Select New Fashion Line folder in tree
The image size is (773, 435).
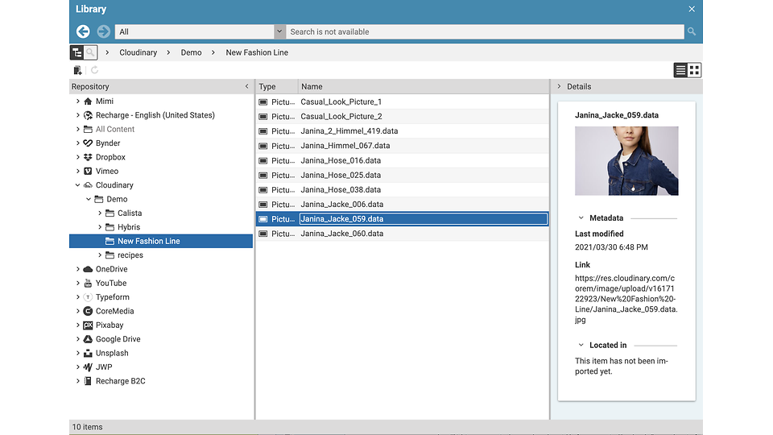(x=161, y=241)
